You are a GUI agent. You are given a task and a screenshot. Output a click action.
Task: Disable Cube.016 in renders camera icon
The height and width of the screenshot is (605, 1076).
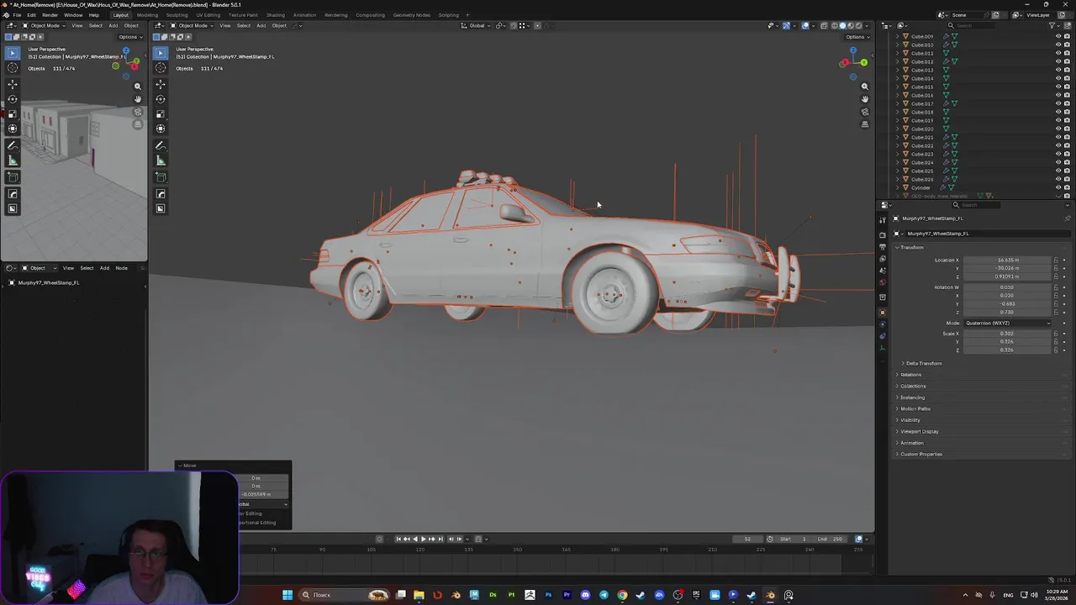1067,95
